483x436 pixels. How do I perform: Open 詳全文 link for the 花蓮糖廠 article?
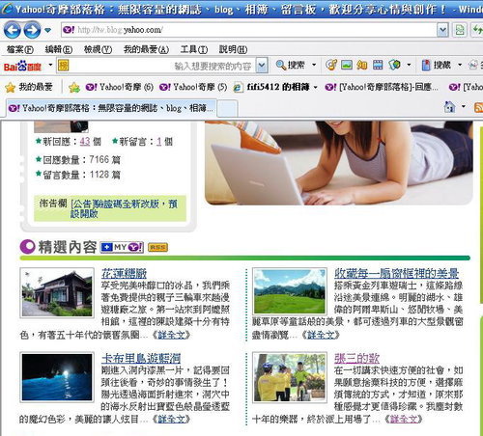(x=171, y=335)
